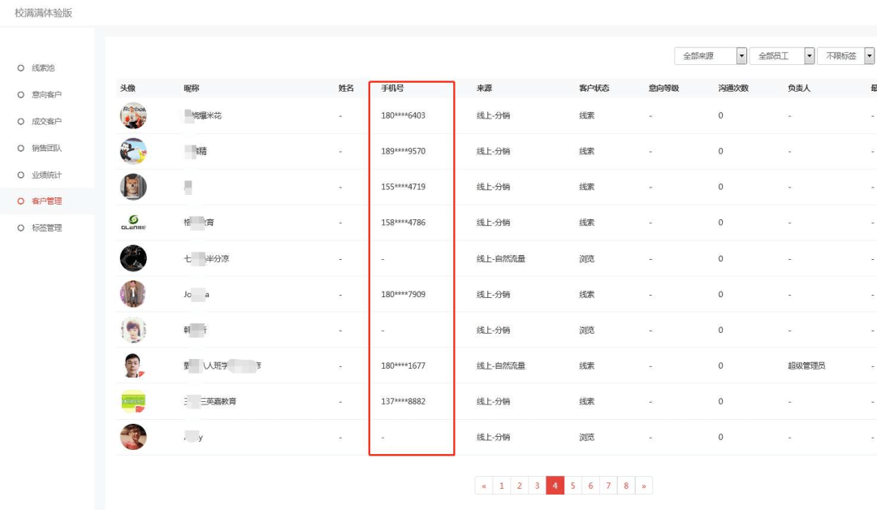Go to previous pages with « button
The height and width of the screenshot is (510, 877).
pyautogui.click(x=484, y=486)
